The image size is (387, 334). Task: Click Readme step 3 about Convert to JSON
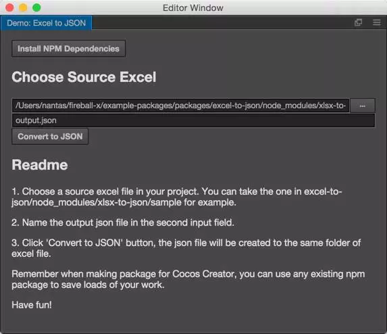coord(186,248)
